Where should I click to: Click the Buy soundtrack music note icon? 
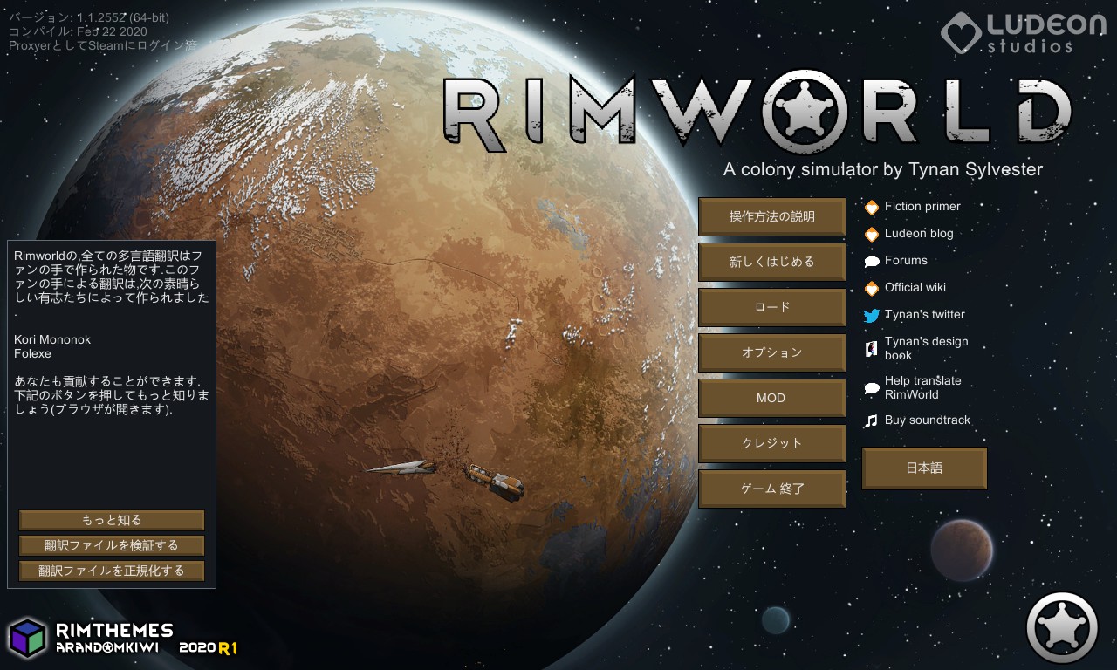[x=871, y=420]
